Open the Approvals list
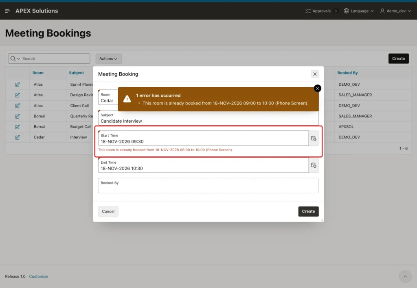The height and width of the screenshot is (288, 417). point(321,11)
